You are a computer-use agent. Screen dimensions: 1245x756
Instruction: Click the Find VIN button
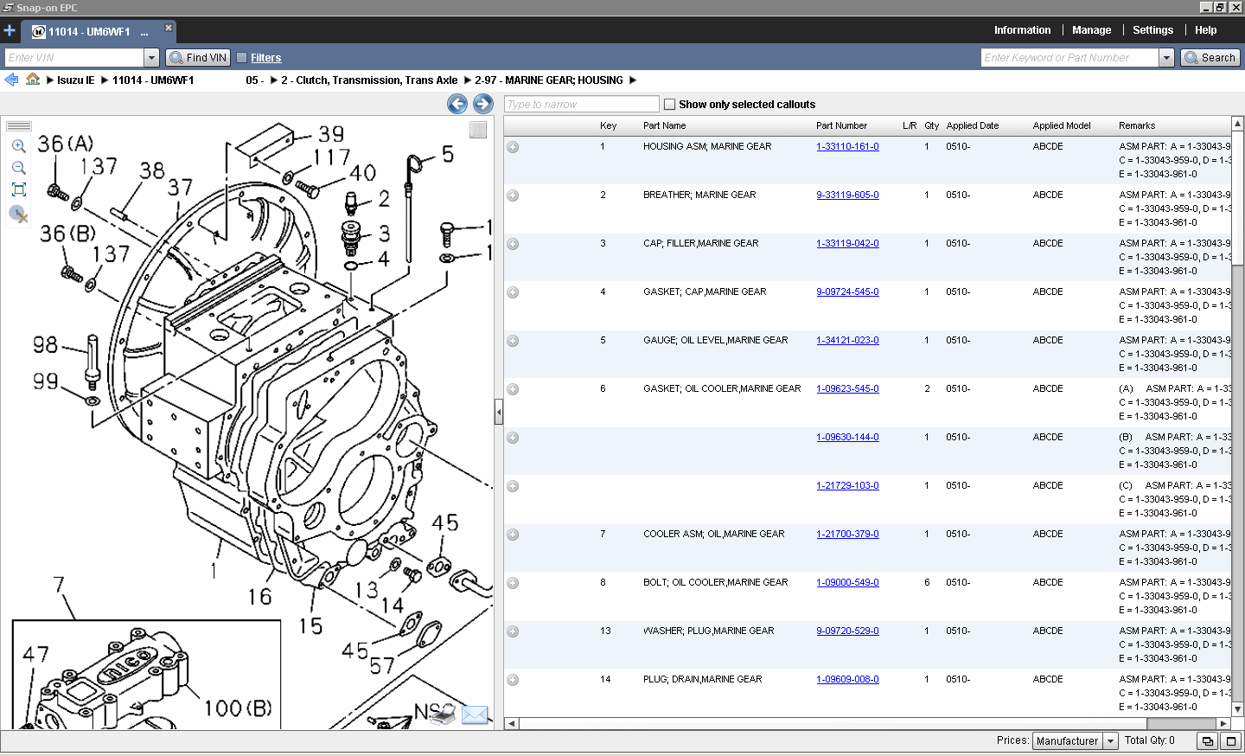(x=197, y=57)
